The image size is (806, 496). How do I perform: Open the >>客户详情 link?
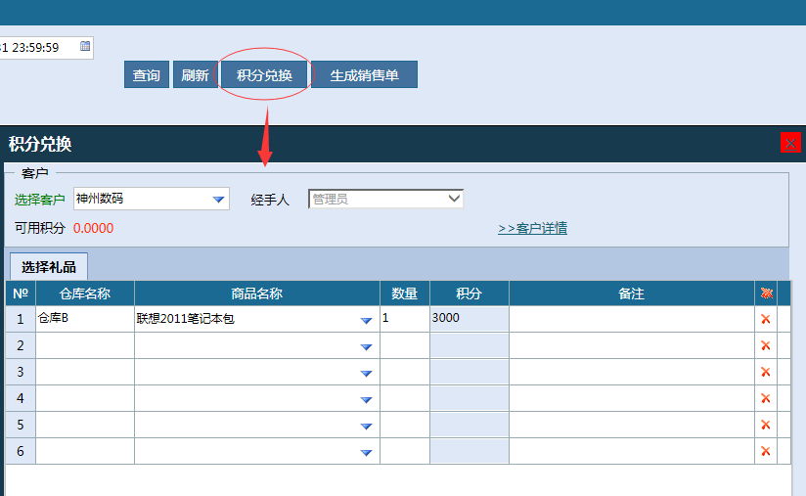(532, 228)
